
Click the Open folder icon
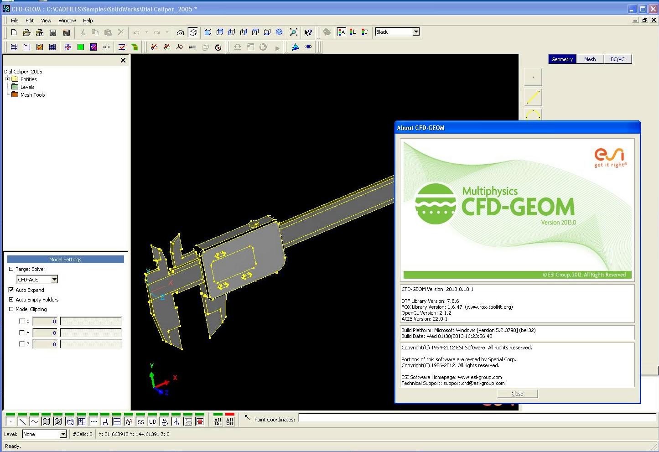[x=26, y=32]
